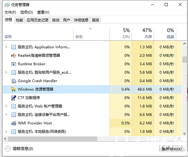Sort by the 磁盘 column header

[165, 34]
